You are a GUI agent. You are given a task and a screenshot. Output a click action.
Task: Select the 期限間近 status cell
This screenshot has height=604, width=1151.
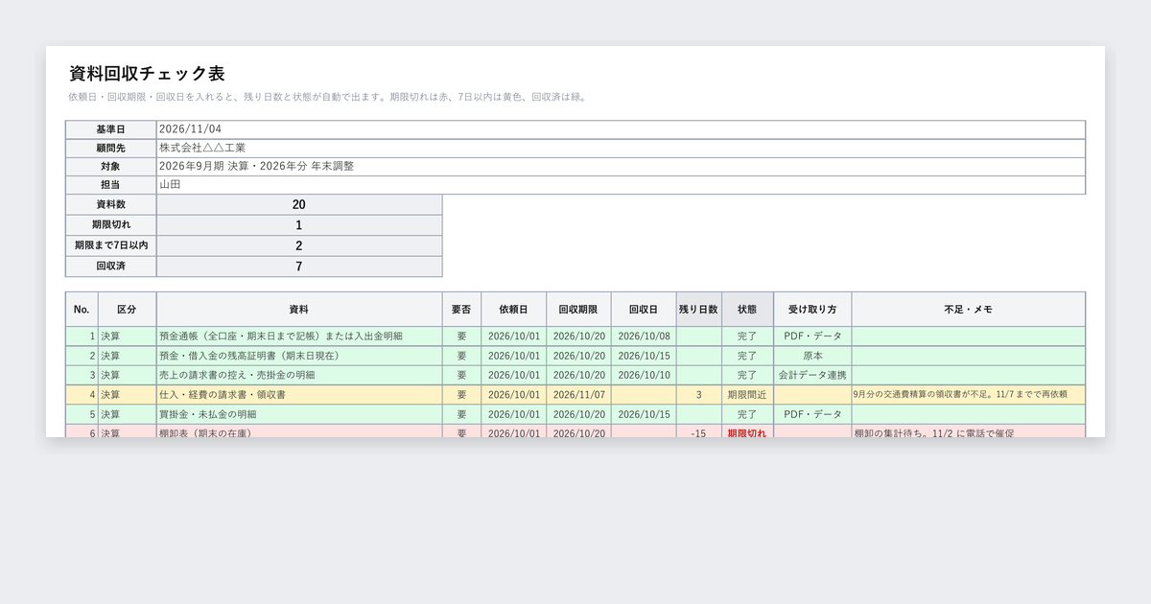(x=747, y=395)
